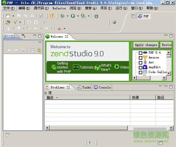Click the yellow cylinder toolbar icon
This screenshot has width=176, height=147.
point(52,16)
